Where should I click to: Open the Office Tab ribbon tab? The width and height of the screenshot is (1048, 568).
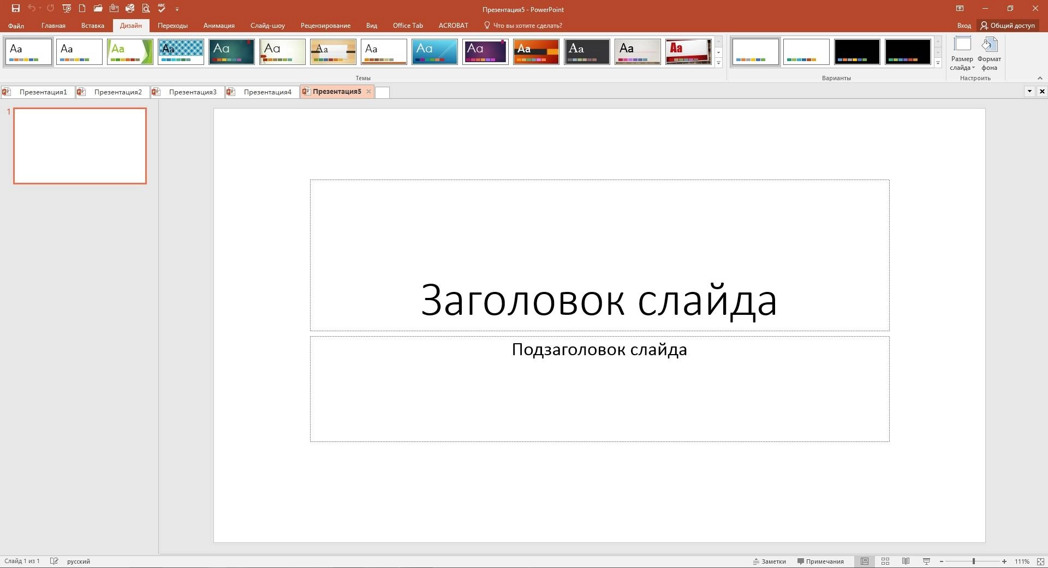pos(408,26)
